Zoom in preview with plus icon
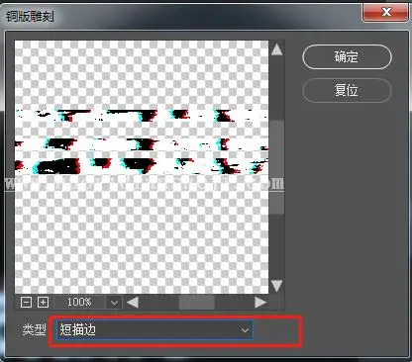The image size is (412, 362). tap(43, 302)
